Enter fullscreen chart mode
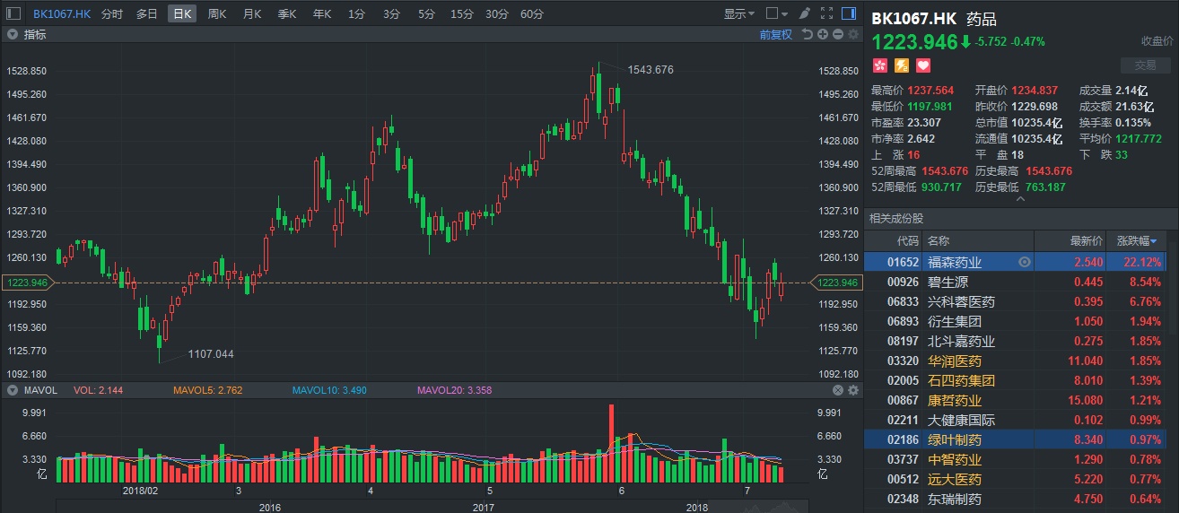This screenshot has height=513, width=1179. coord(825,13)
